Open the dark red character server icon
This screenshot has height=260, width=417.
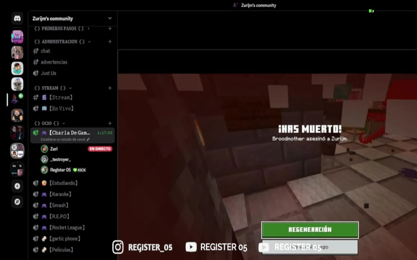[17, 133]
